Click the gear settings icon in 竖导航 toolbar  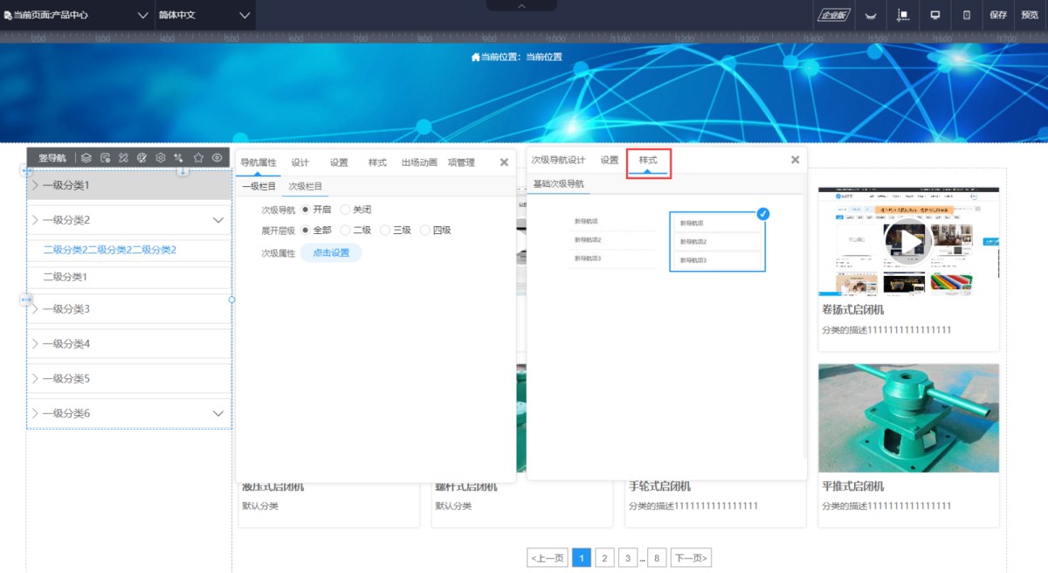pos(161,158)
